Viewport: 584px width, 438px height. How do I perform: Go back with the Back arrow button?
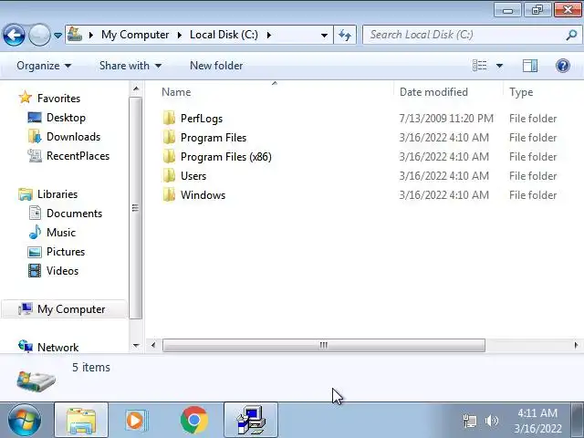pyautogui.click(x=14, y=35)
